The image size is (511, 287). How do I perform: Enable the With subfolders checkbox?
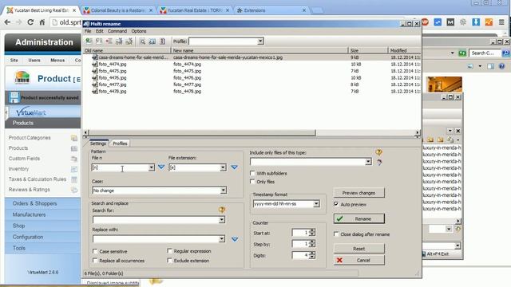pos(252,173)
